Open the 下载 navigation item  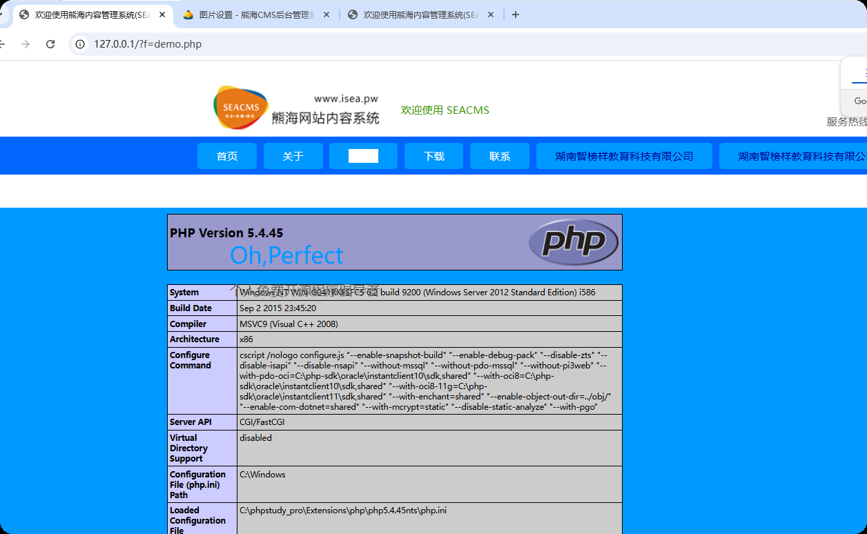tap(434, 156)
